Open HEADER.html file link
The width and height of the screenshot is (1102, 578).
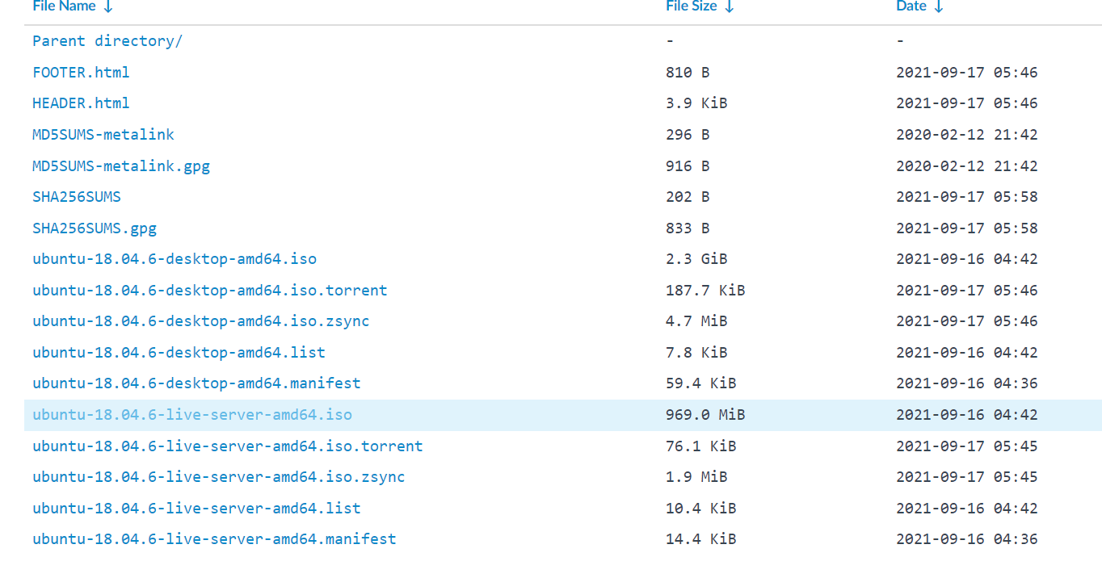coord(81,103)
